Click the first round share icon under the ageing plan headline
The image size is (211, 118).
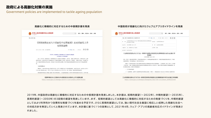click(x=84, y=50)
